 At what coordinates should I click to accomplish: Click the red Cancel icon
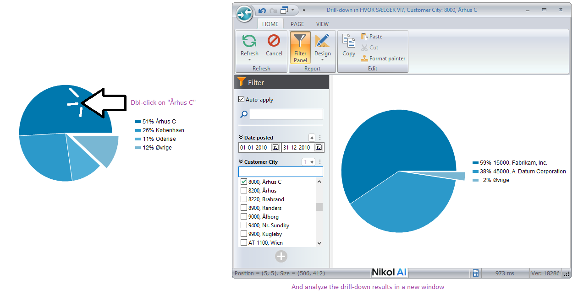[x=274, y=41]
